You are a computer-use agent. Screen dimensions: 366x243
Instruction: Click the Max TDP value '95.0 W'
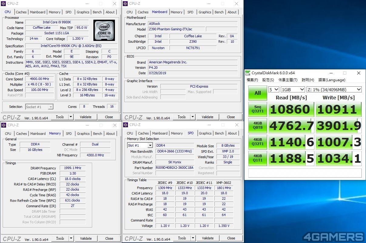(82, 28)
